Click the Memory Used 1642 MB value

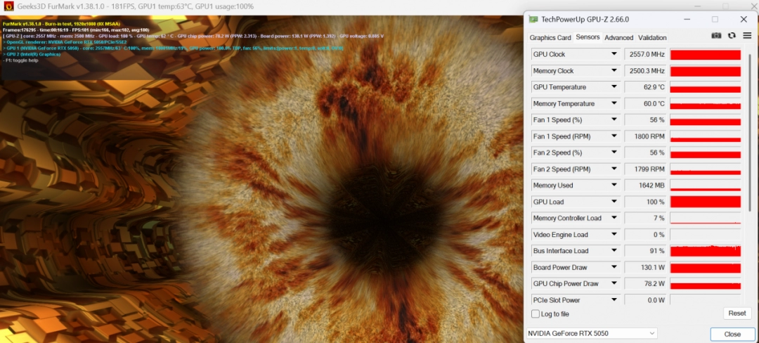point(646,186)
